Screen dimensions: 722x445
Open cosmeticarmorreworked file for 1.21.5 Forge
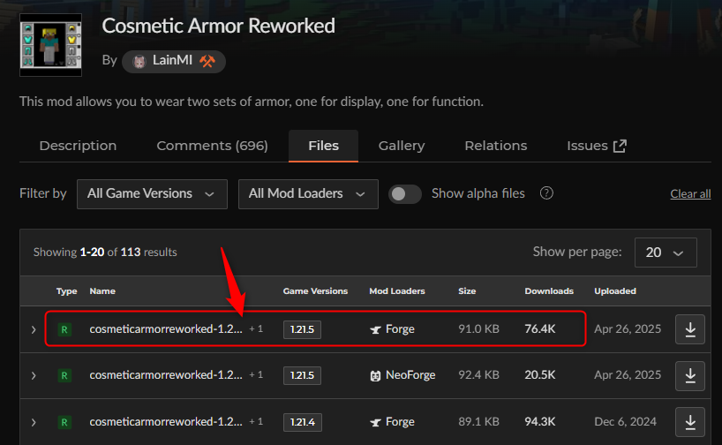[x=166, y=329]
